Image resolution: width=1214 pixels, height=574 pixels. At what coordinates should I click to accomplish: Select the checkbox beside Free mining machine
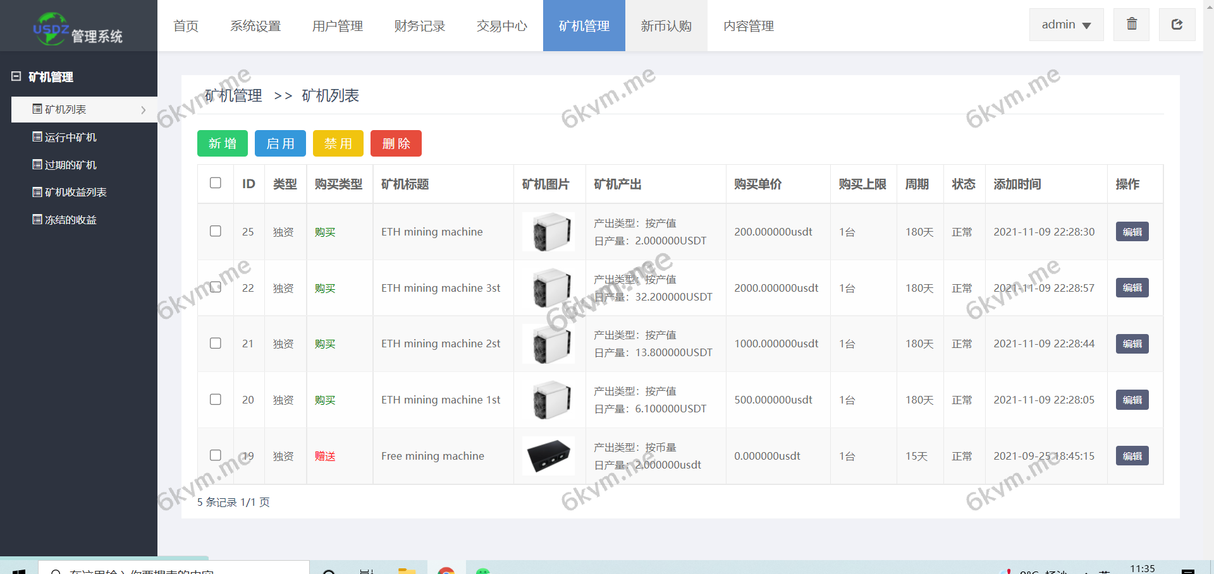click(215, 455)
